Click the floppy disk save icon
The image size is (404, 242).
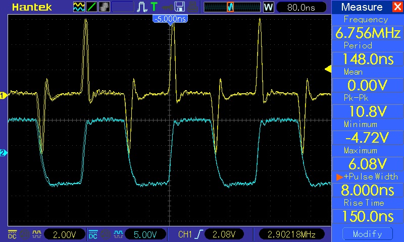tap(180, 7)
